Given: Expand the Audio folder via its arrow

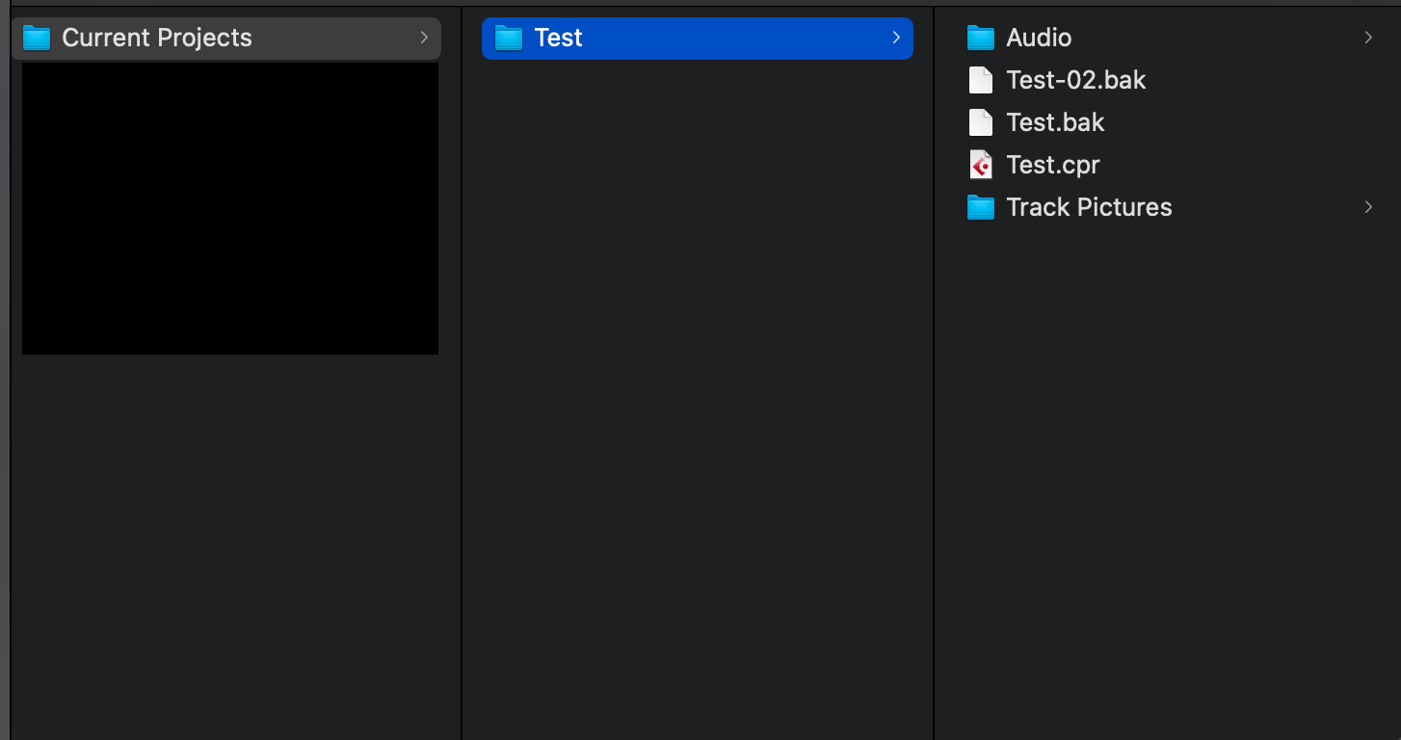Looking at the screenshot, I should [1368, 38].
